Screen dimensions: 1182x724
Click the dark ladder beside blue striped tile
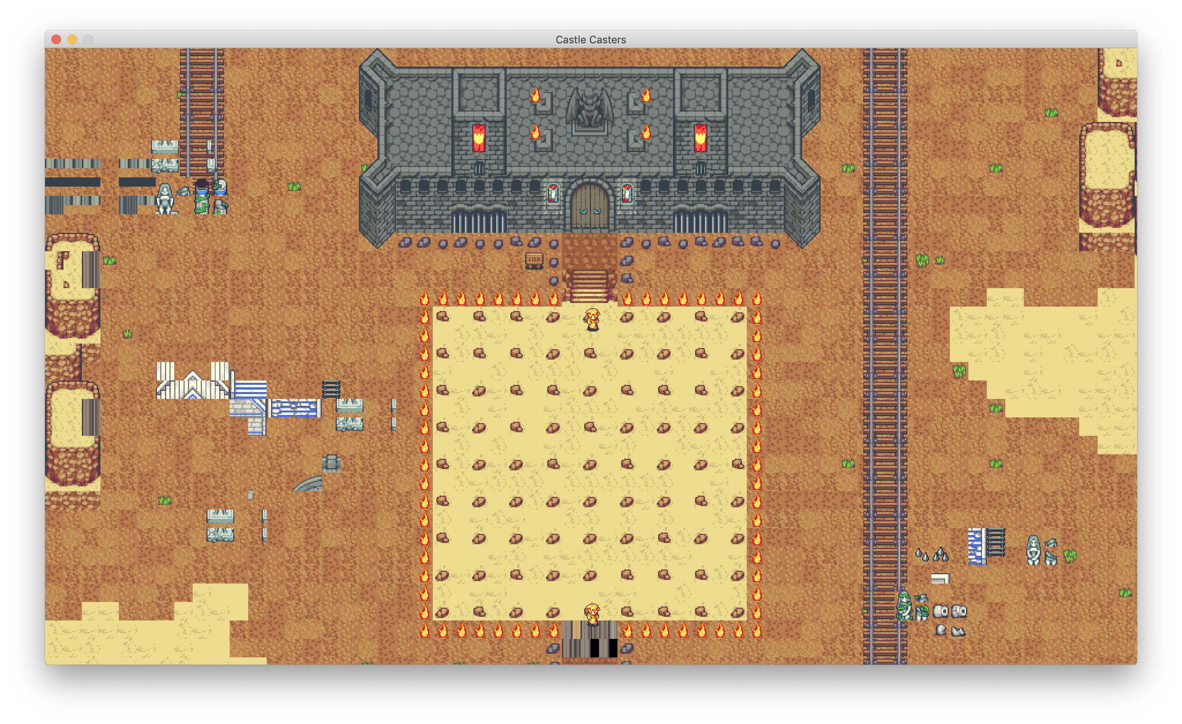pos(996,542)
